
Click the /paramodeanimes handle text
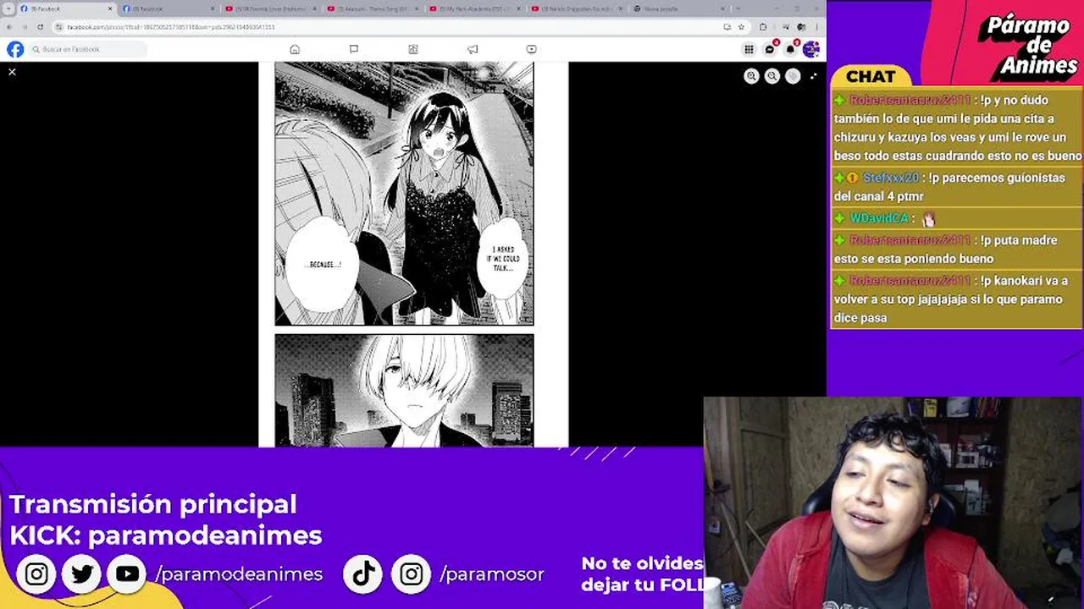(239, 574)
